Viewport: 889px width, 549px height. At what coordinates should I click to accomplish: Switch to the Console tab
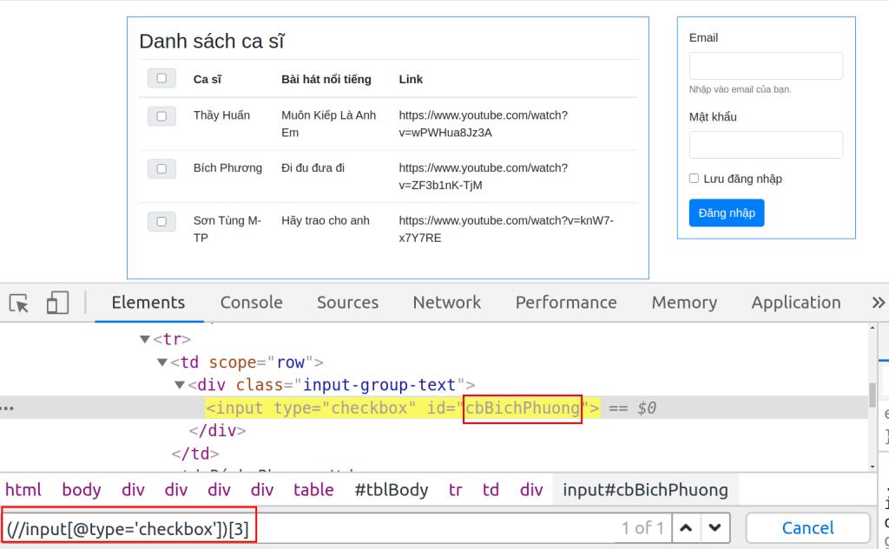[251, 303]
